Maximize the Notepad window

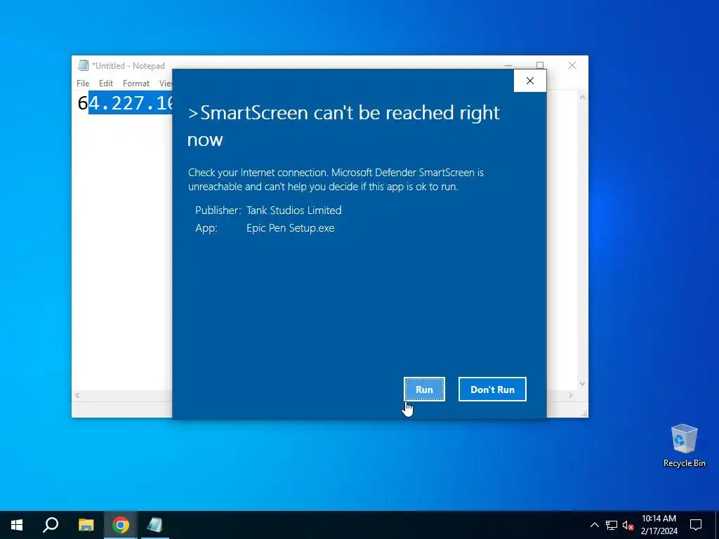[540, 64]
